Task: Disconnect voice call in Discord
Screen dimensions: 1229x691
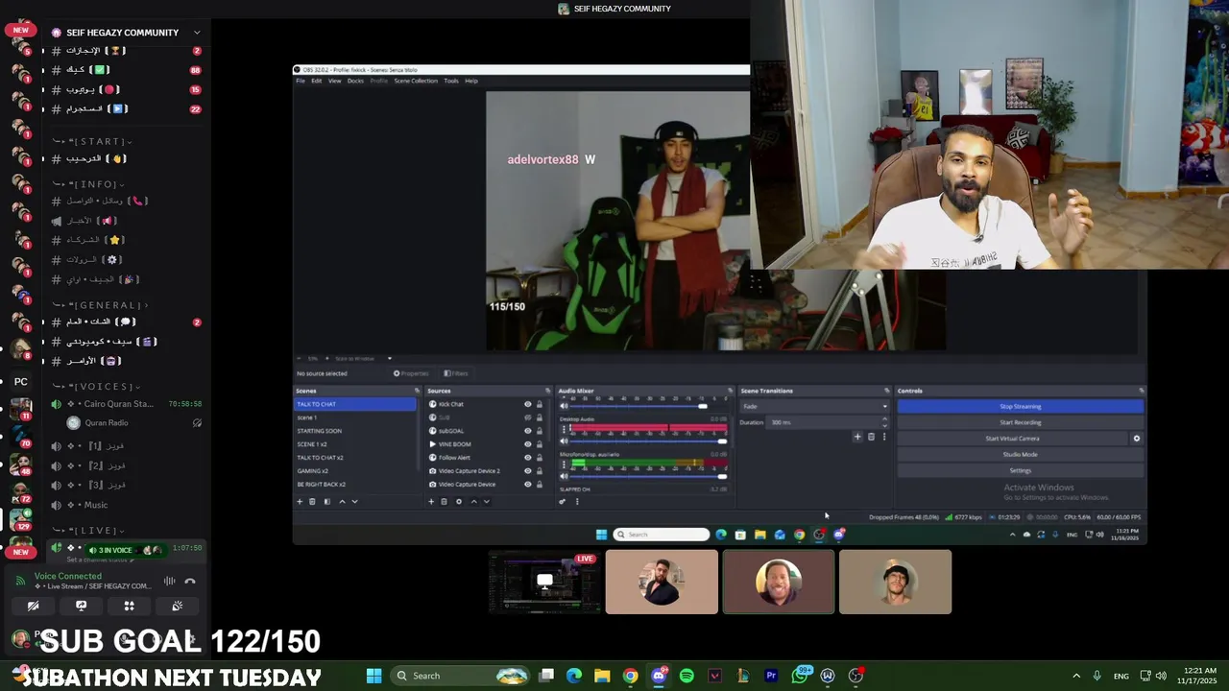Action: click(190, 581)
